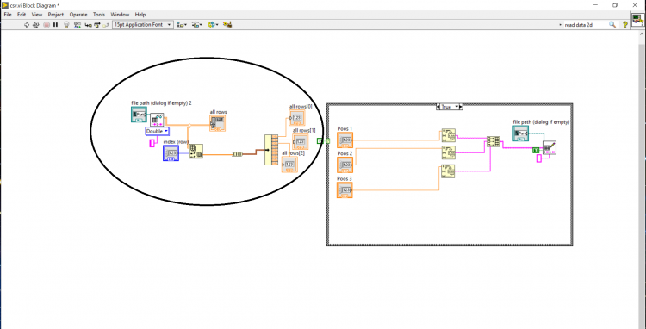Select the Write Delimited Spreadsheet VI node
Screen dimensions: 646x329
(x=550, y=148)
